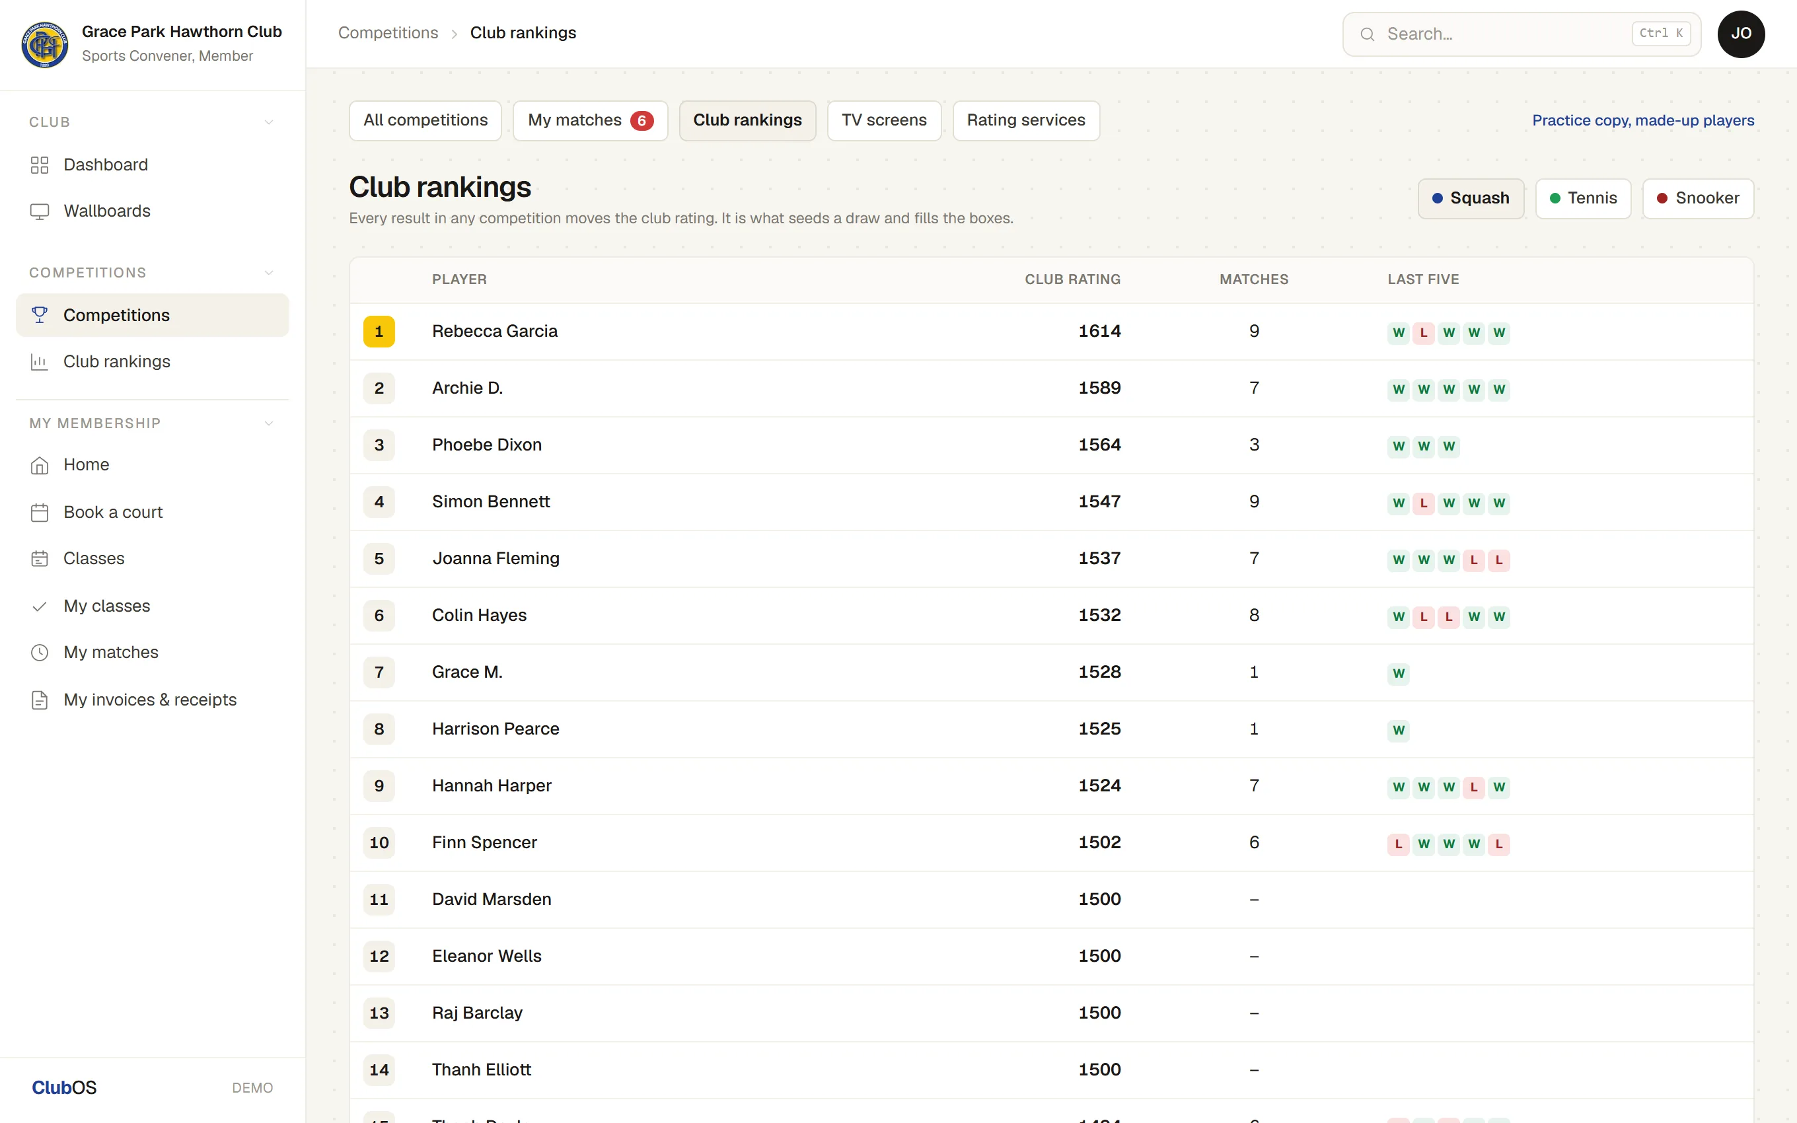The width and height of the screenshot is (1797, 1123).
Task: Open the My matches tab
Action: tap(591, 120)
